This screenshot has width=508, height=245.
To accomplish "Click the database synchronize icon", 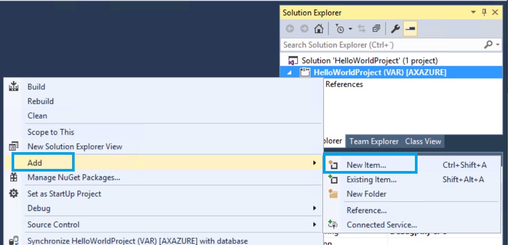I will [x=14, y=241].
